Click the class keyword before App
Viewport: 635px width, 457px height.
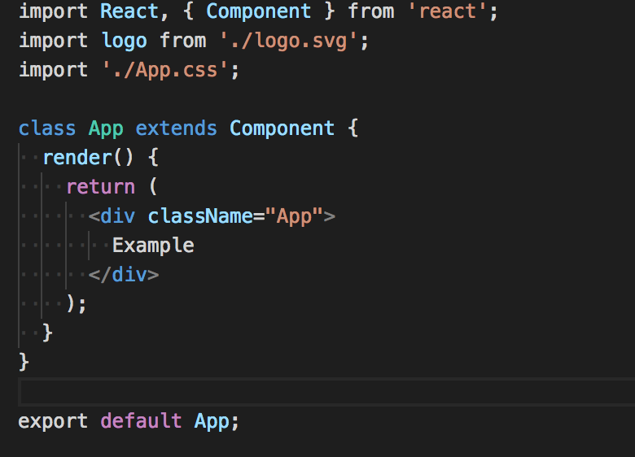47,128
